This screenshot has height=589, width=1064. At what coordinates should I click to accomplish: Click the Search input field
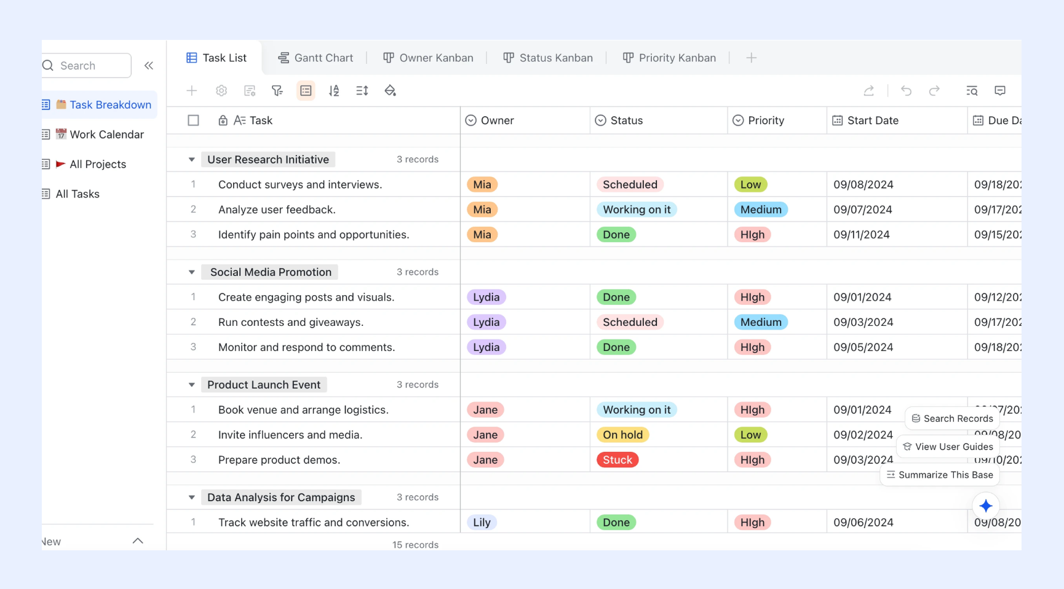[x=87, y=66]
